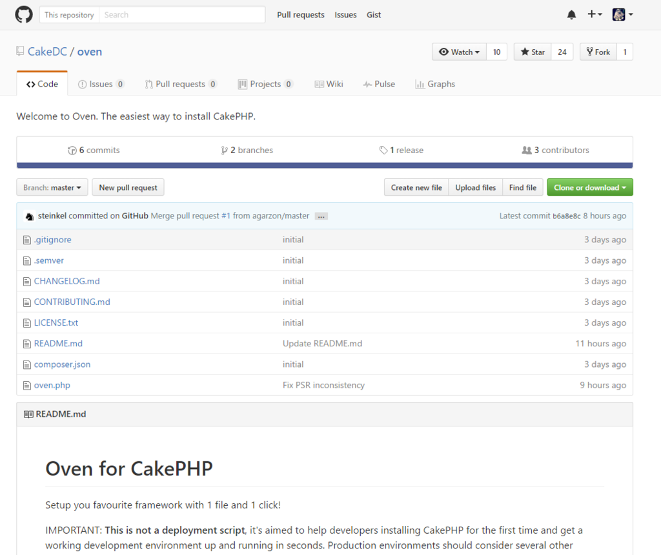The height and width of the screenshot is (555, 661).
Task: Switch to the Projects tab
Action: pos(265,84)
